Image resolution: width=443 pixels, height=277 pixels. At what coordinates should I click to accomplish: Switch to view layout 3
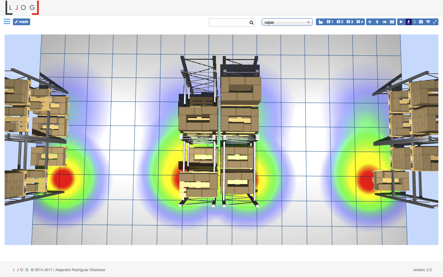(350, 22)
